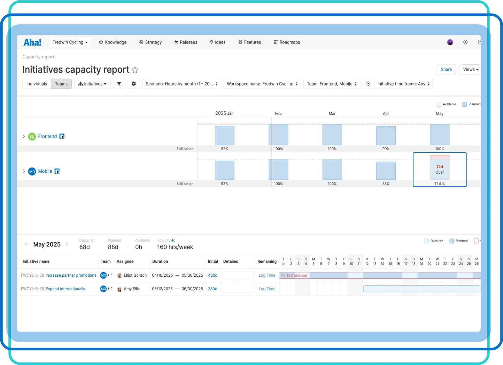
Task: Click Amy Ellis assignee avatar
Action: [x=119, y=289]
